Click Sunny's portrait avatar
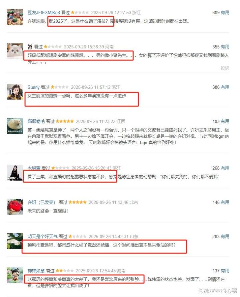Image resolution: width=240 pixels, height=297 pixels. pyautogui.click(x=15, y=92)
